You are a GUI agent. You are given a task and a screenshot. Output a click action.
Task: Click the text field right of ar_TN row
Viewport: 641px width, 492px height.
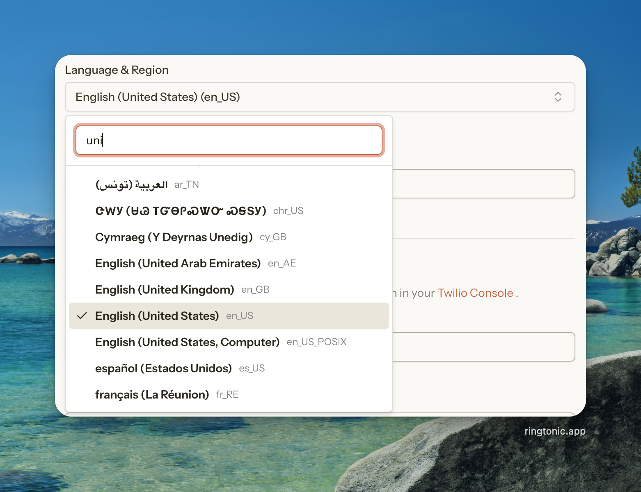coord(483,184)
